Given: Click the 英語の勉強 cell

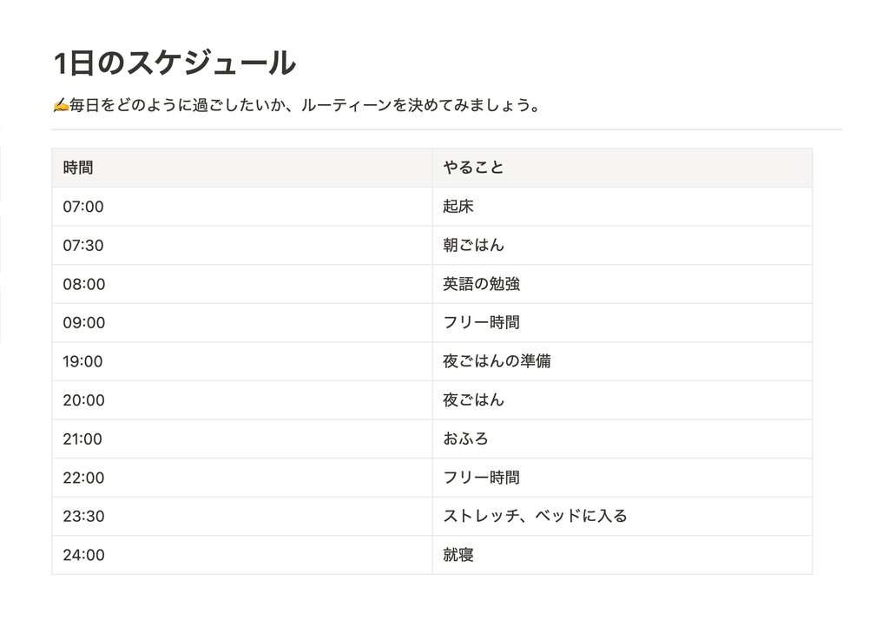Looking at the screenshot, I should [x=622, y=284].
